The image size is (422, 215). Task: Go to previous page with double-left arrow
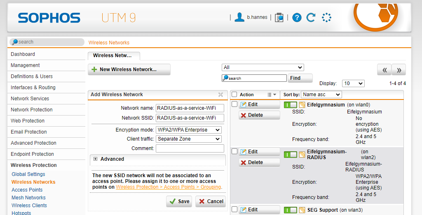click(384, 70)
